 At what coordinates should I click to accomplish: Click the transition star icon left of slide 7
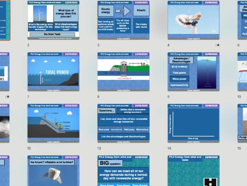point(7,97)
